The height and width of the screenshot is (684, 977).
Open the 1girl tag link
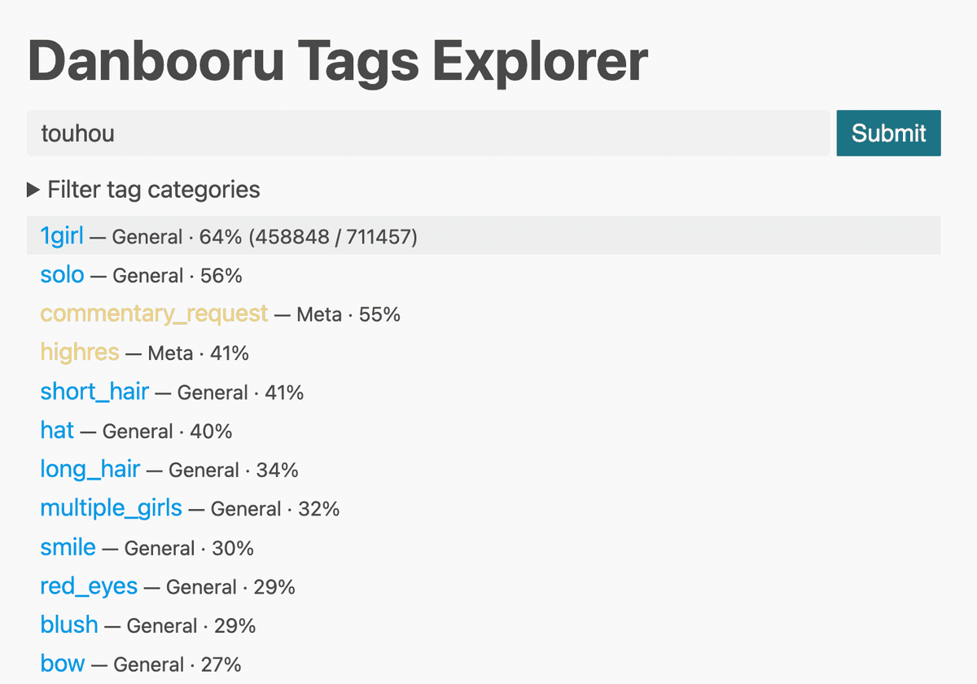pos(62,236)
